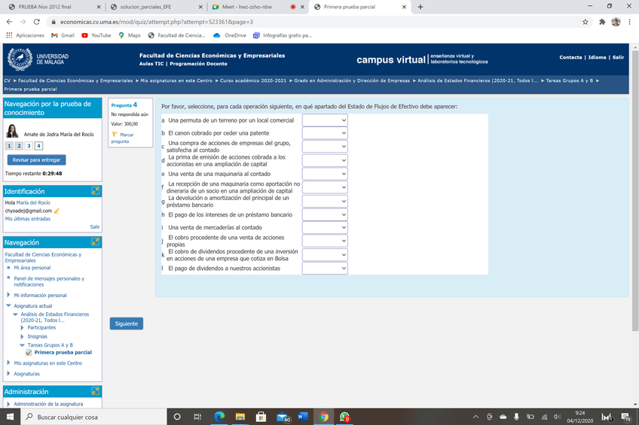Collapse the Identificación block using its corner icon
Screen dimensions: 639x425
coord(95,191)
